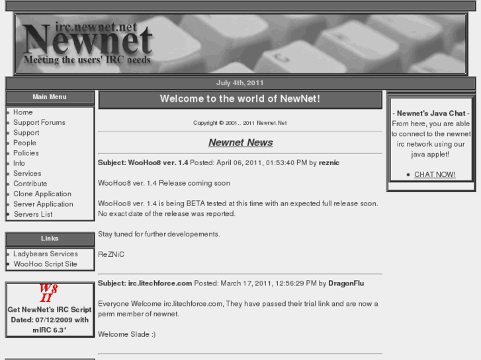Click the red W8 II script logo
The height and width of the screenshot is (360, 481).
coord(48,293)
